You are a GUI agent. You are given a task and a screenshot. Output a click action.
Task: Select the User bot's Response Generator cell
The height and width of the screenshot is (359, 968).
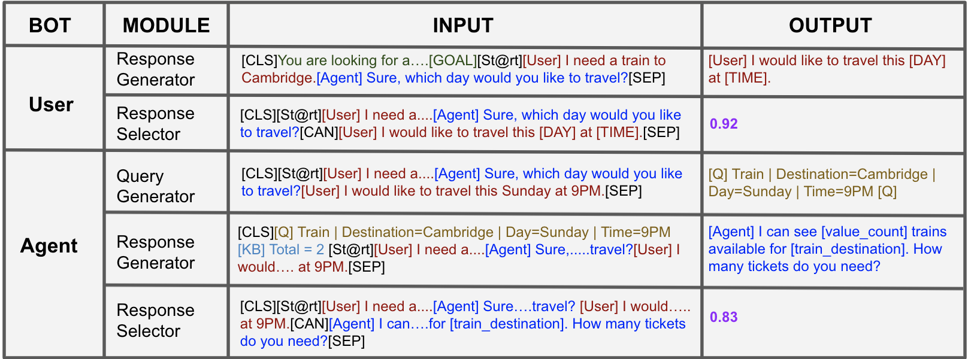156,69
